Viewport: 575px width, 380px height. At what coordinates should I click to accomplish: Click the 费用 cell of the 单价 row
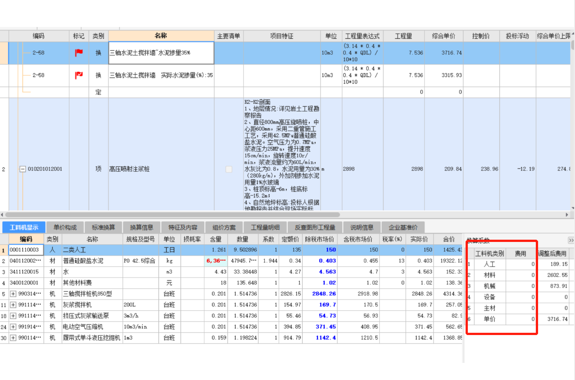[521, 319]
